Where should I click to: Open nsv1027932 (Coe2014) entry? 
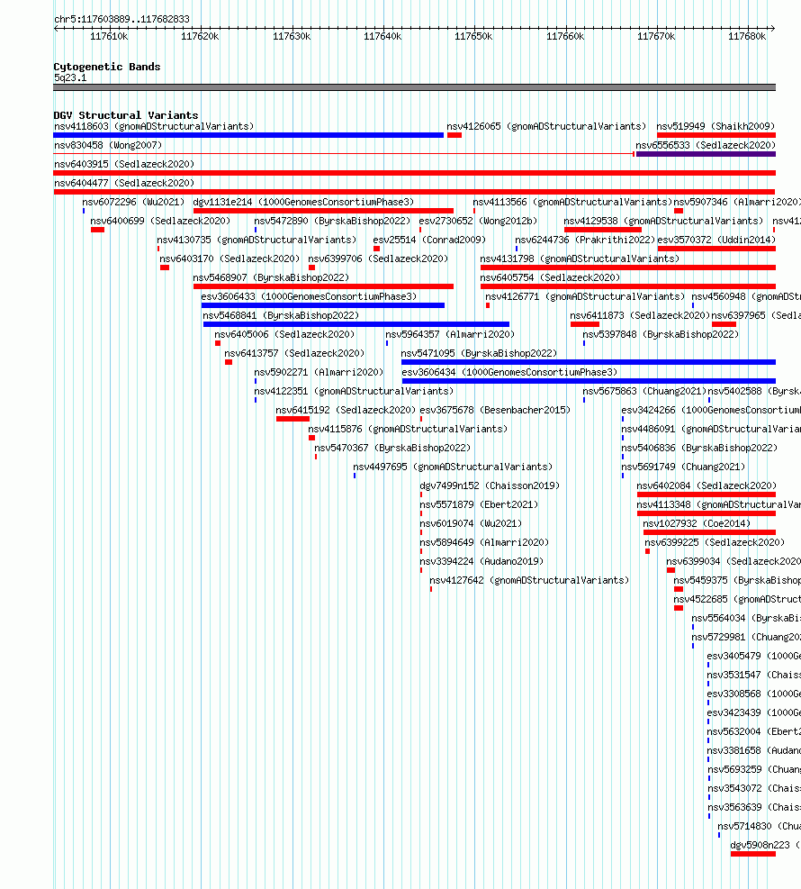(x=697, y=523)
